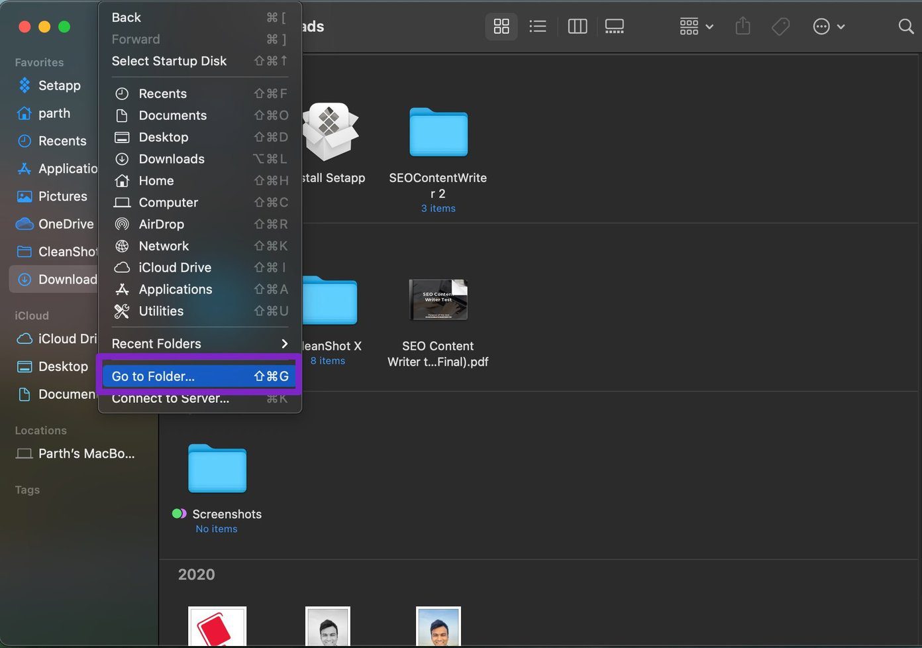Open Finder search magnifier
Image resolution: width=922 pixels, height=648 pixels.
click(905, 27)
